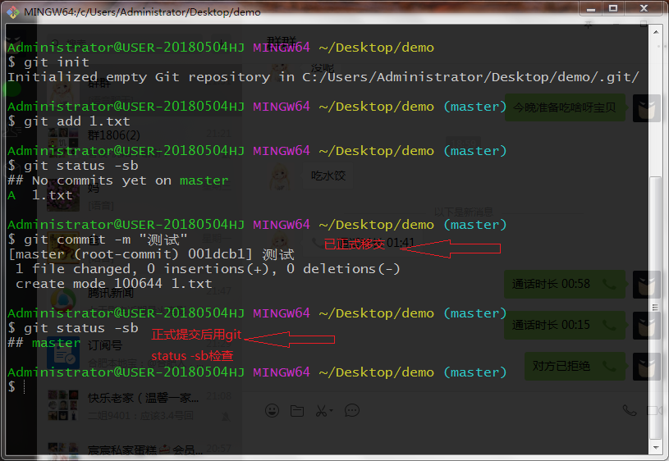Click the last empty '$' prompt line
The height and width of the screenshot is (461, 669).
point(17,387)
